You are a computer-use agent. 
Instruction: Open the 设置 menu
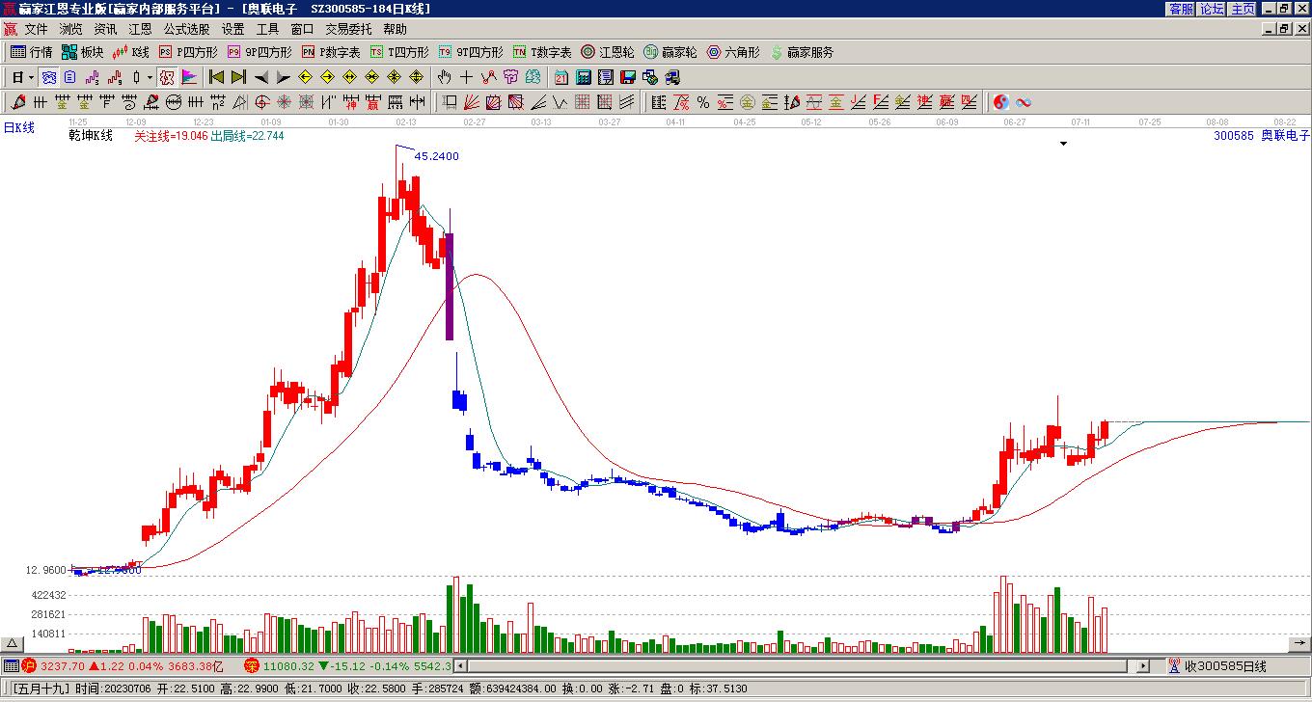point(232,29)
